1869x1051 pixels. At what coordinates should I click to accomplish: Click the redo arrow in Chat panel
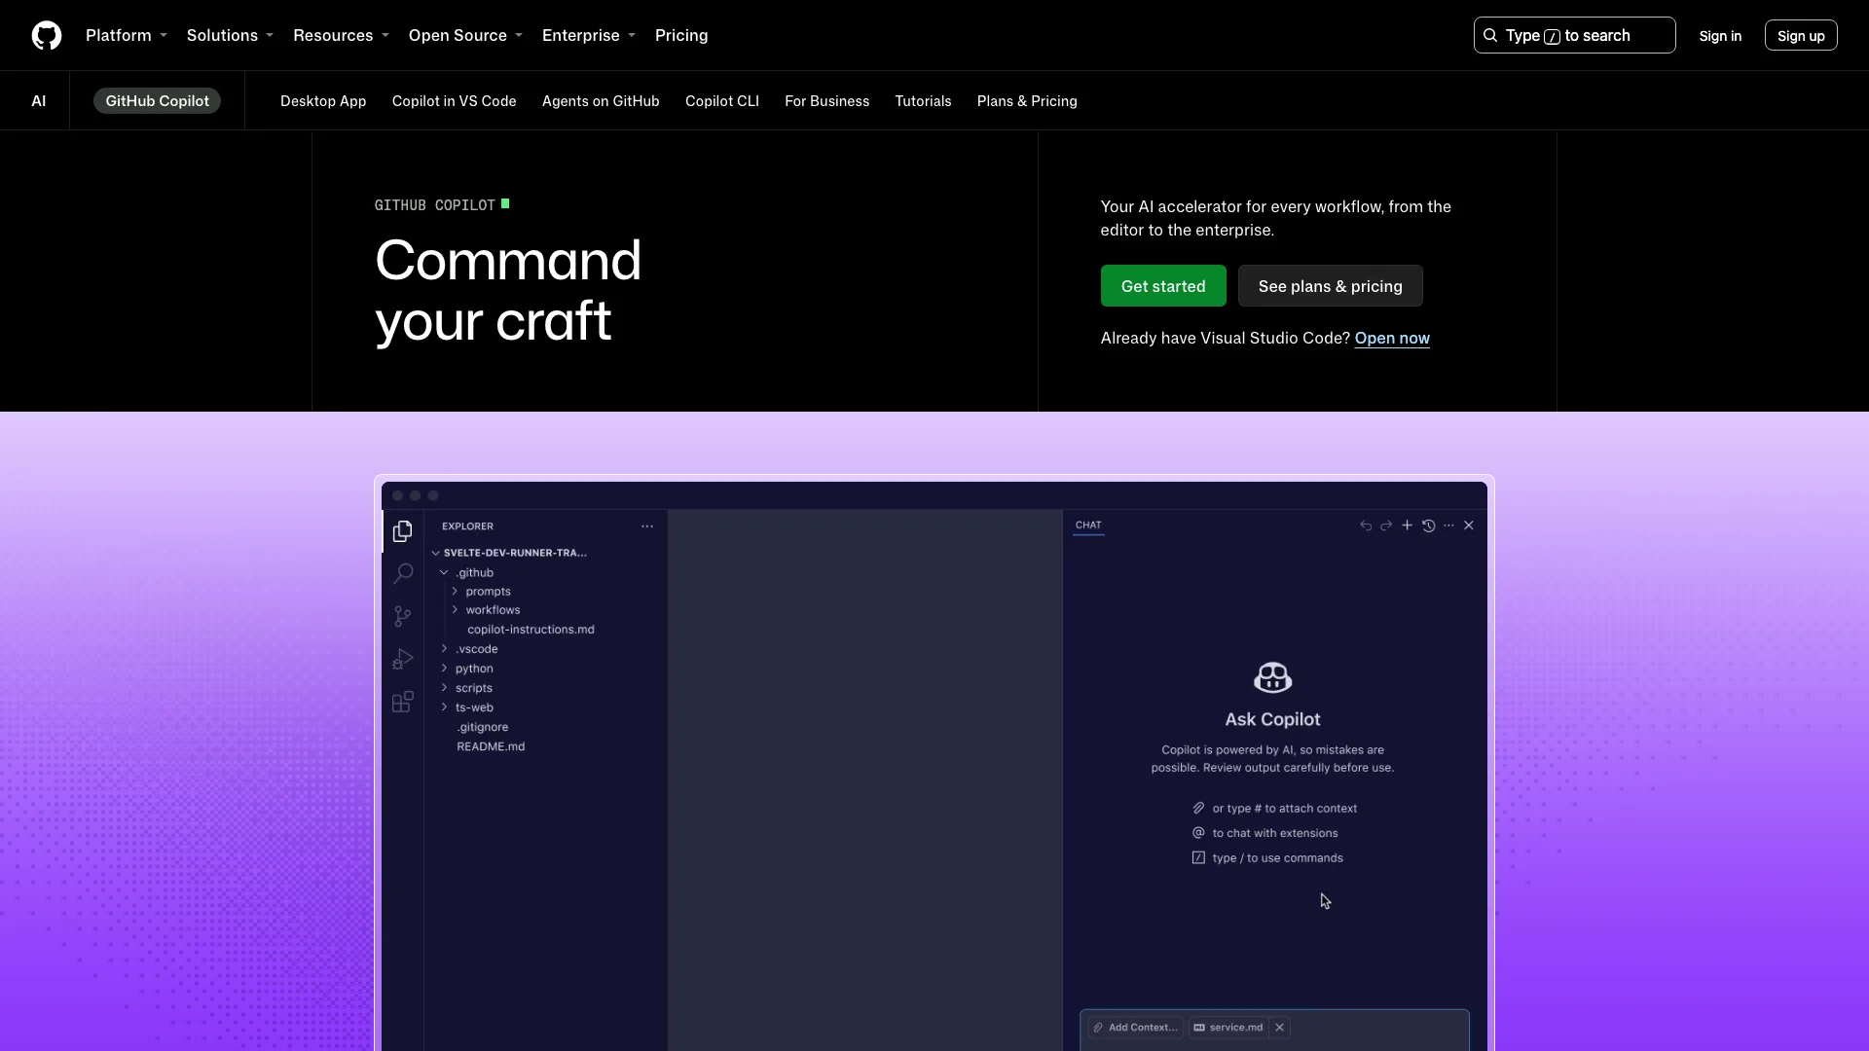(1386, 525)
